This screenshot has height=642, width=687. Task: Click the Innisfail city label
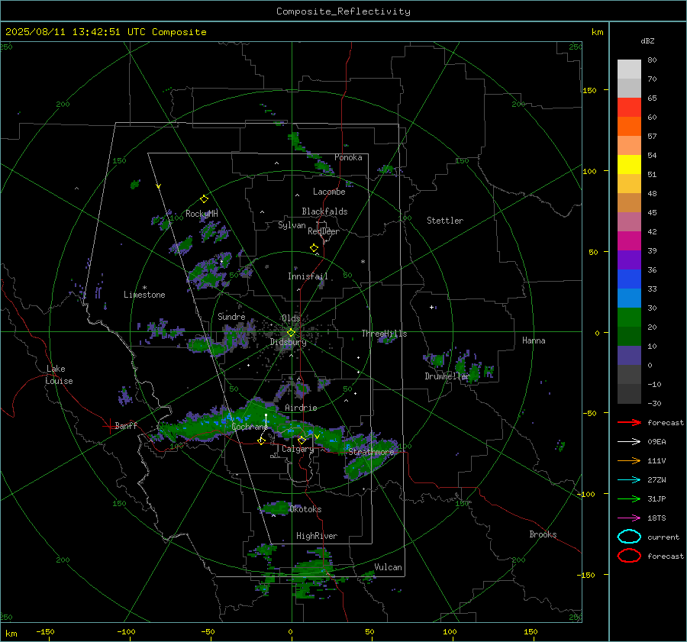pyautogui.click(x=308, y=276)
